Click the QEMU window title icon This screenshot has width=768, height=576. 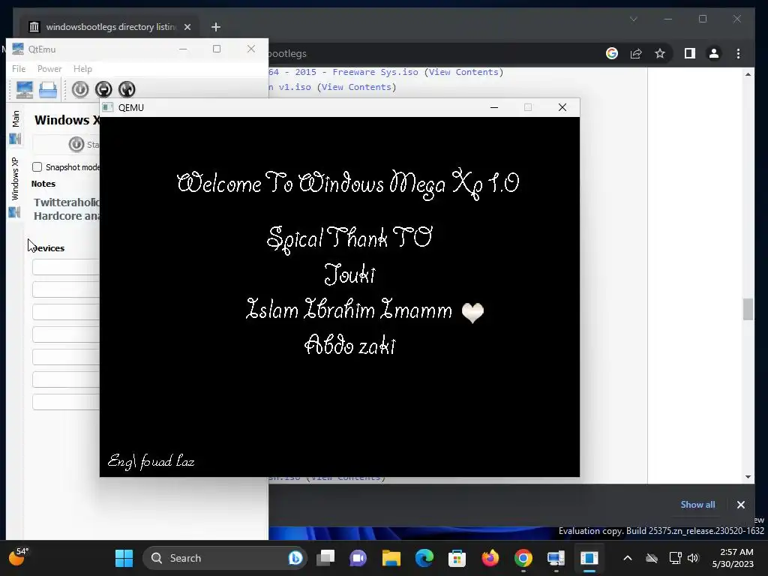[x=108, y=107]
